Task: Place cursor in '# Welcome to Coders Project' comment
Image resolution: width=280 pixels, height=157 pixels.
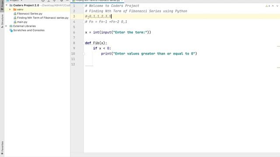Action: 112,6
